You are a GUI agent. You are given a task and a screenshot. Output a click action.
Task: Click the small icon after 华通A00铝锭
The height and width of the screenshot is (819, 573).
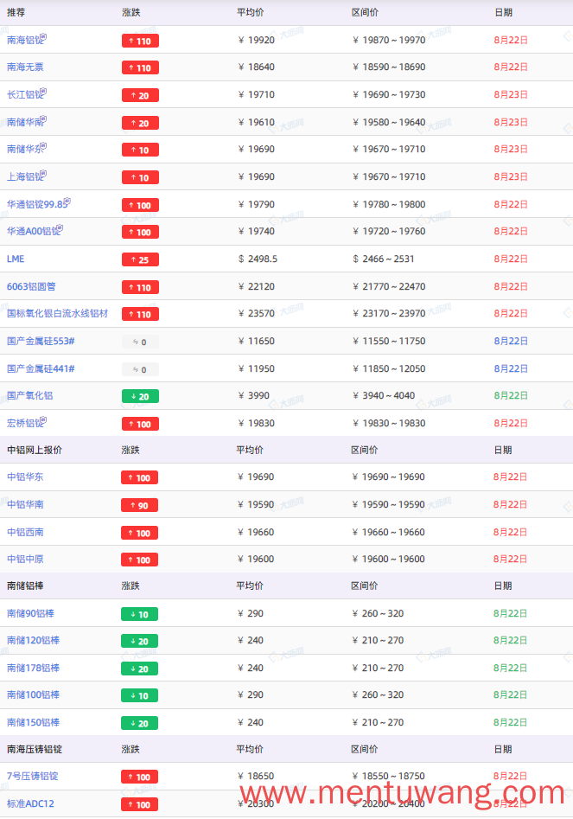click(x=60, y=228)
